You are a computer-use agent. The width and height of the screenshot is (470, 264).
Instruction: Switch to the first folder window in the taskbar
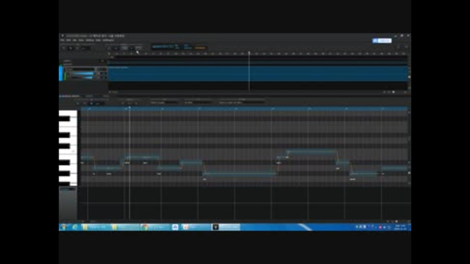(95, 227)
